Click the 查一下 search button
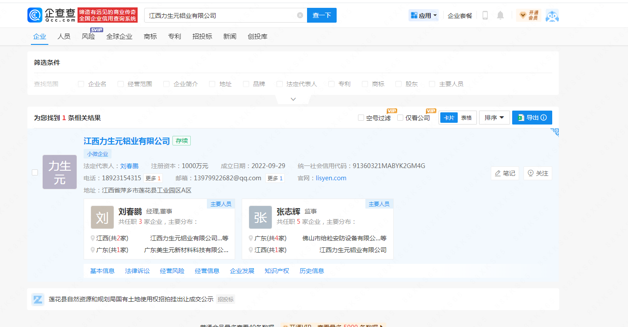The height and width of the screenshot is (327, 628). (x=321, y=15)
